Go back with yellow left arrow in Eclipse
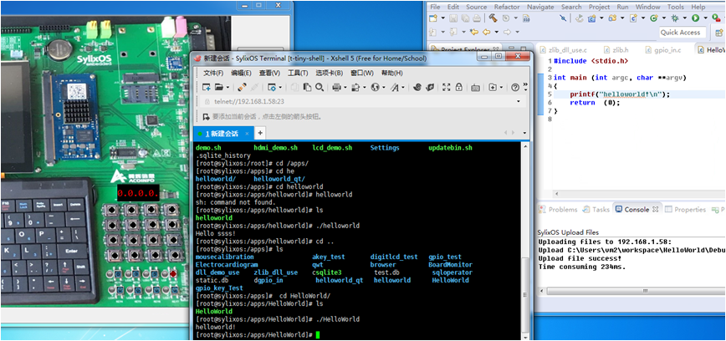 coord(486,32)
